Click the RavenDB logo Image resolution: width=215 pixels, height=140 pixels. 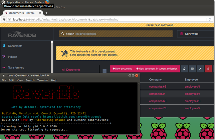(22, 34)
